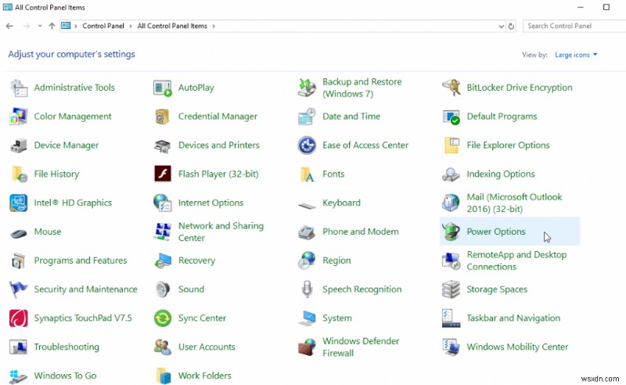
Task: Click the Synaptics TouchPad icon
Action: [18, 318]
